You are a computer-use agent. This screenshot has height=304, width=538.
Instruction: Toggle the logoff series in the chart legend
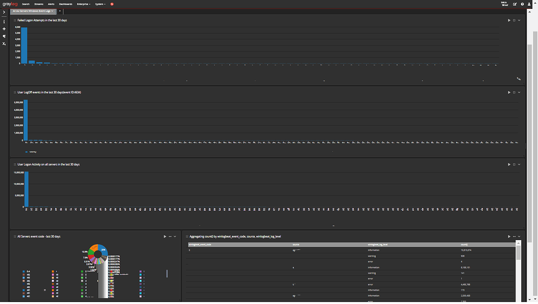coord(32,151)
